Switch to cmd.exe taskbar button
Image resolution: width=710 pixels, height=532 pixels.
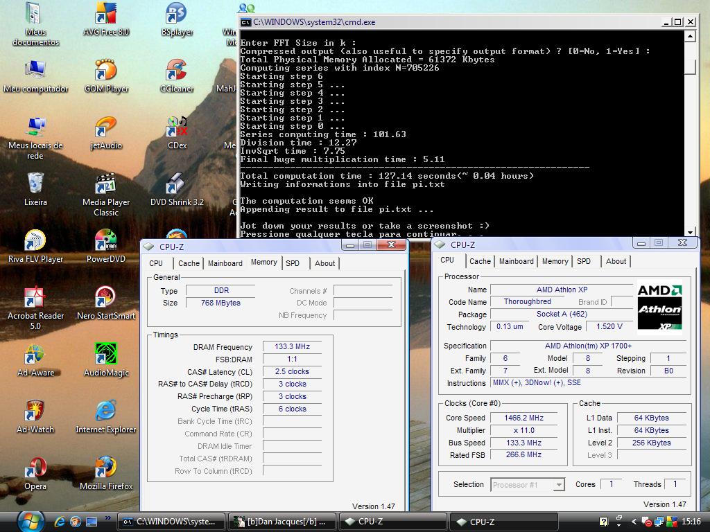172,522
